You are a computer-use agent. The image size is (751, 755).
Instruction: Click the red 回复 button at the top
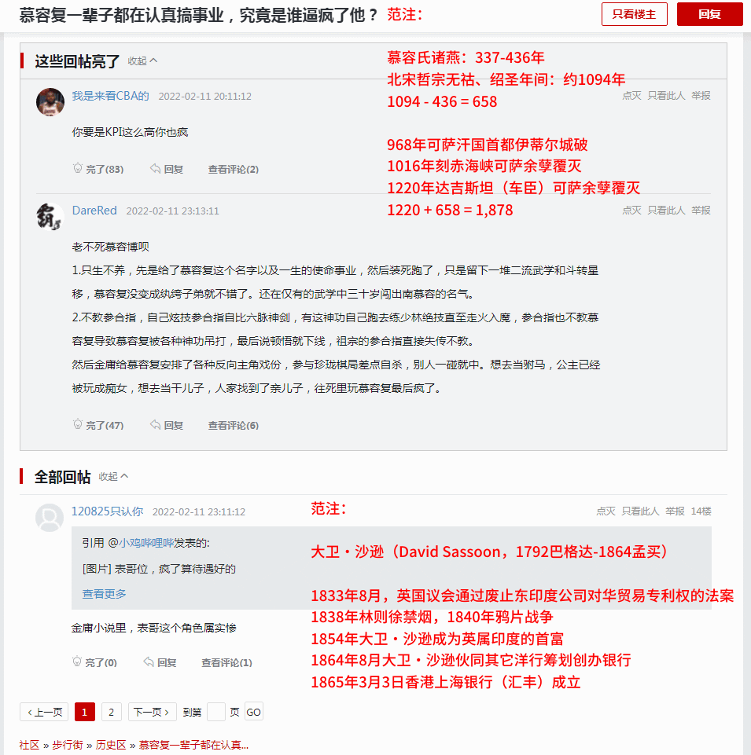(710, 14)
